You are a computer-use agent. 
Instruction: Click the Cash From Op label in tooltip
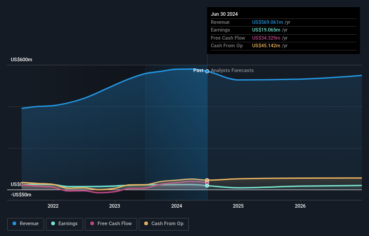[x=227, y=46]
